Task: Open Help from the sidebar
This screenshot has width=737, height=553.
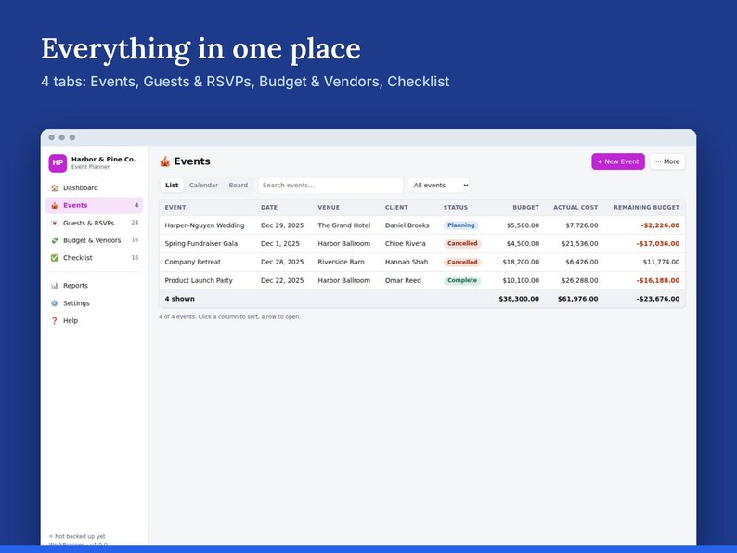Action: pyautogui.click(x=94, y=321)
